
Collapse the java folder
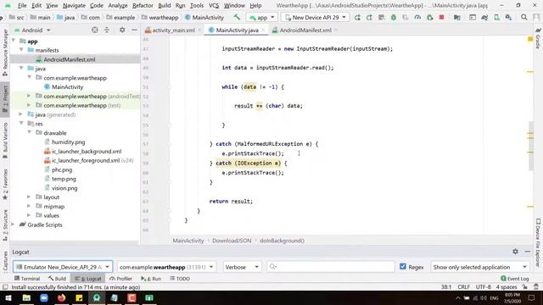tap(21, 69)
